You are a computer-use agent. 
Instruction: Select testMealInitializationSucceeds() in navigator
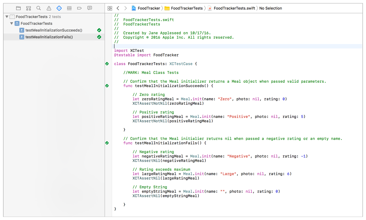click(x=54, y=30)
